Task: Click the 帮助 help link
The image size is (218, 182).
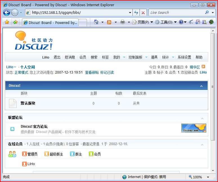Action: click(199, 57)
